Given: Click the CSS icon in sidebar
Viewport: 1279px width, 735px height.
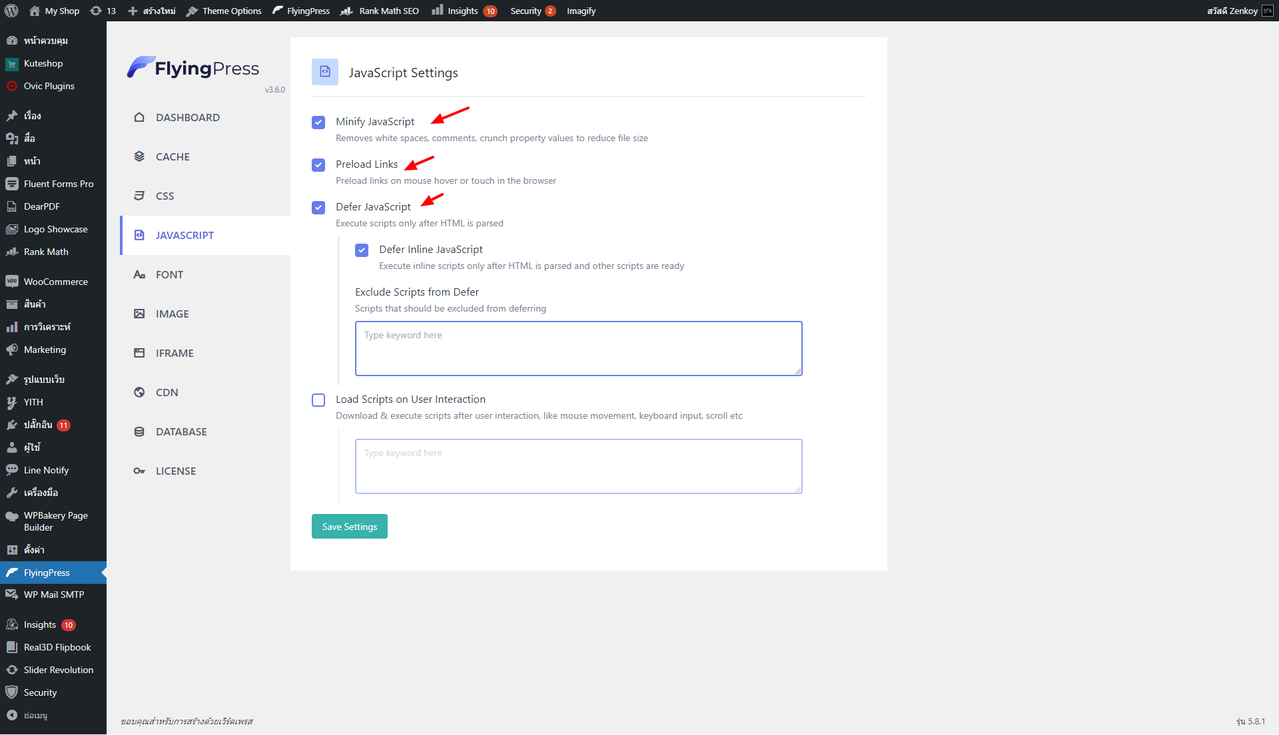Looking at the screenshot, I should [x=139, y=196].
